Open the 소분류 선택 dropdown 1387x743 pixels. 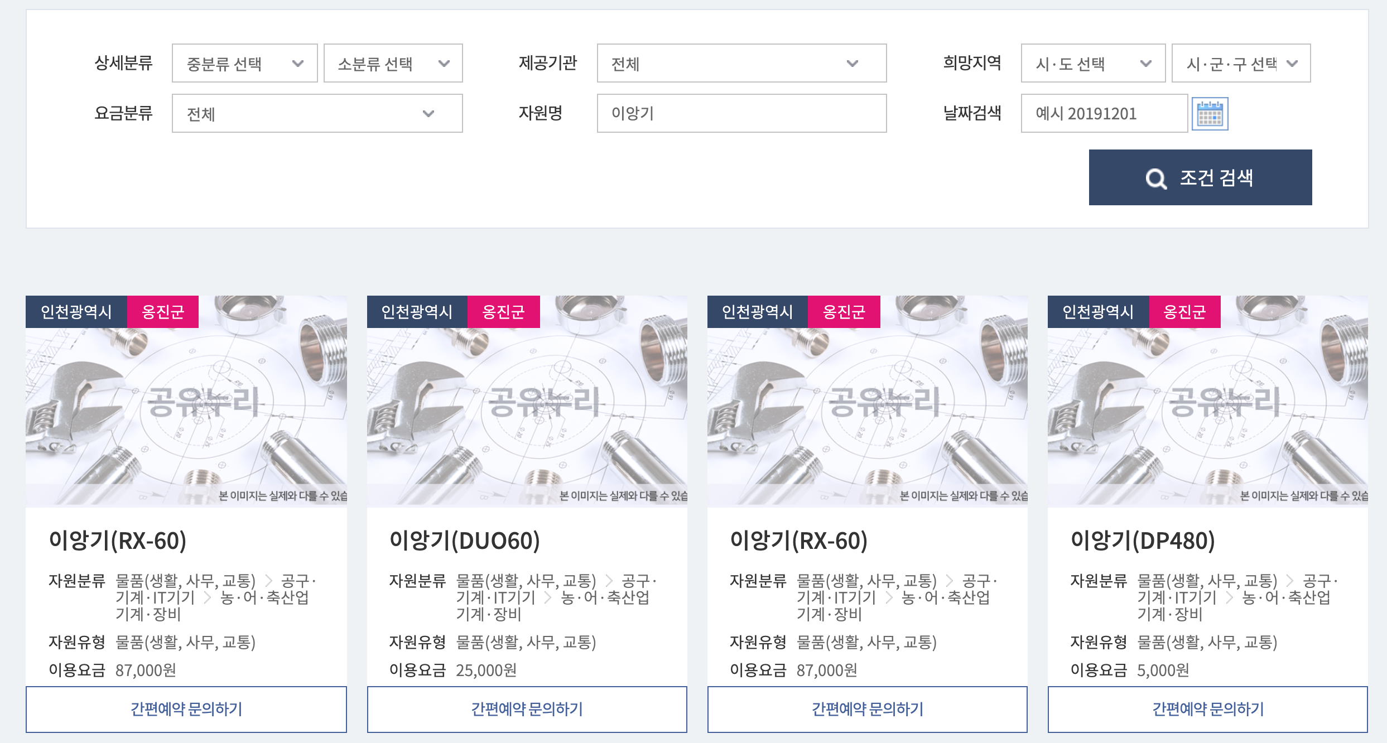coord(393,63)
